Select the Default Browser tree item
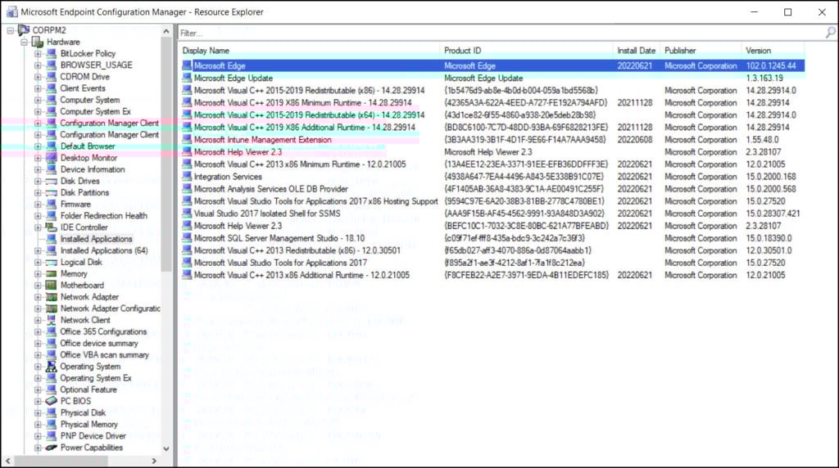Viewport: 839px width, 468px height. pos(87,146)
